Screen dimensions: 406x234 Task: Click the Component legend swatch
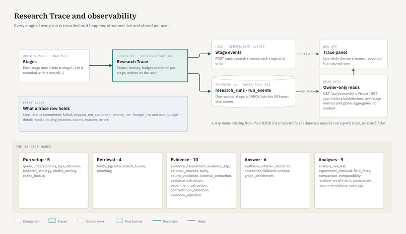(x=17, y=220)
